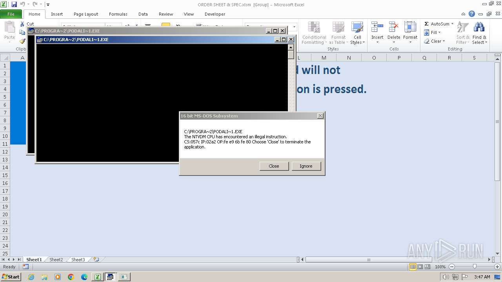Select column M header
Screen dimensions: 502x282
pyautogui.click(x=324, y=58)
